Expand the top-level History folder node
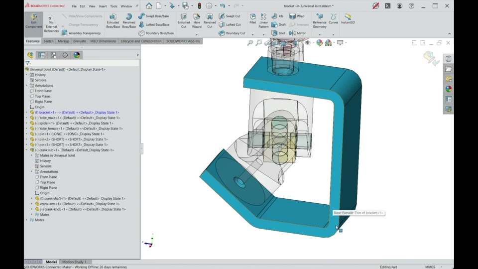Viewport: 478px width, 269px height. pyautogui.click(x=26, y=75)
